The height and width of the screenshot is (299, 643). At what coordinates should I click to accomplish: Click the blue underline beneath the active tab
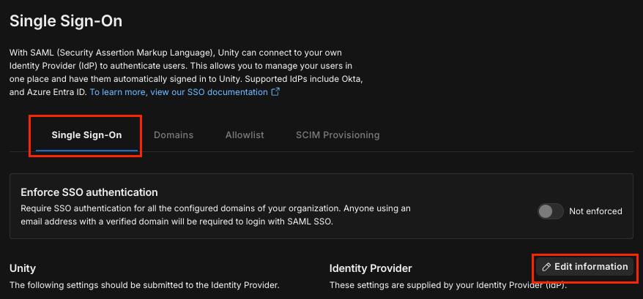pyautogui.click(x=86, y=151)
